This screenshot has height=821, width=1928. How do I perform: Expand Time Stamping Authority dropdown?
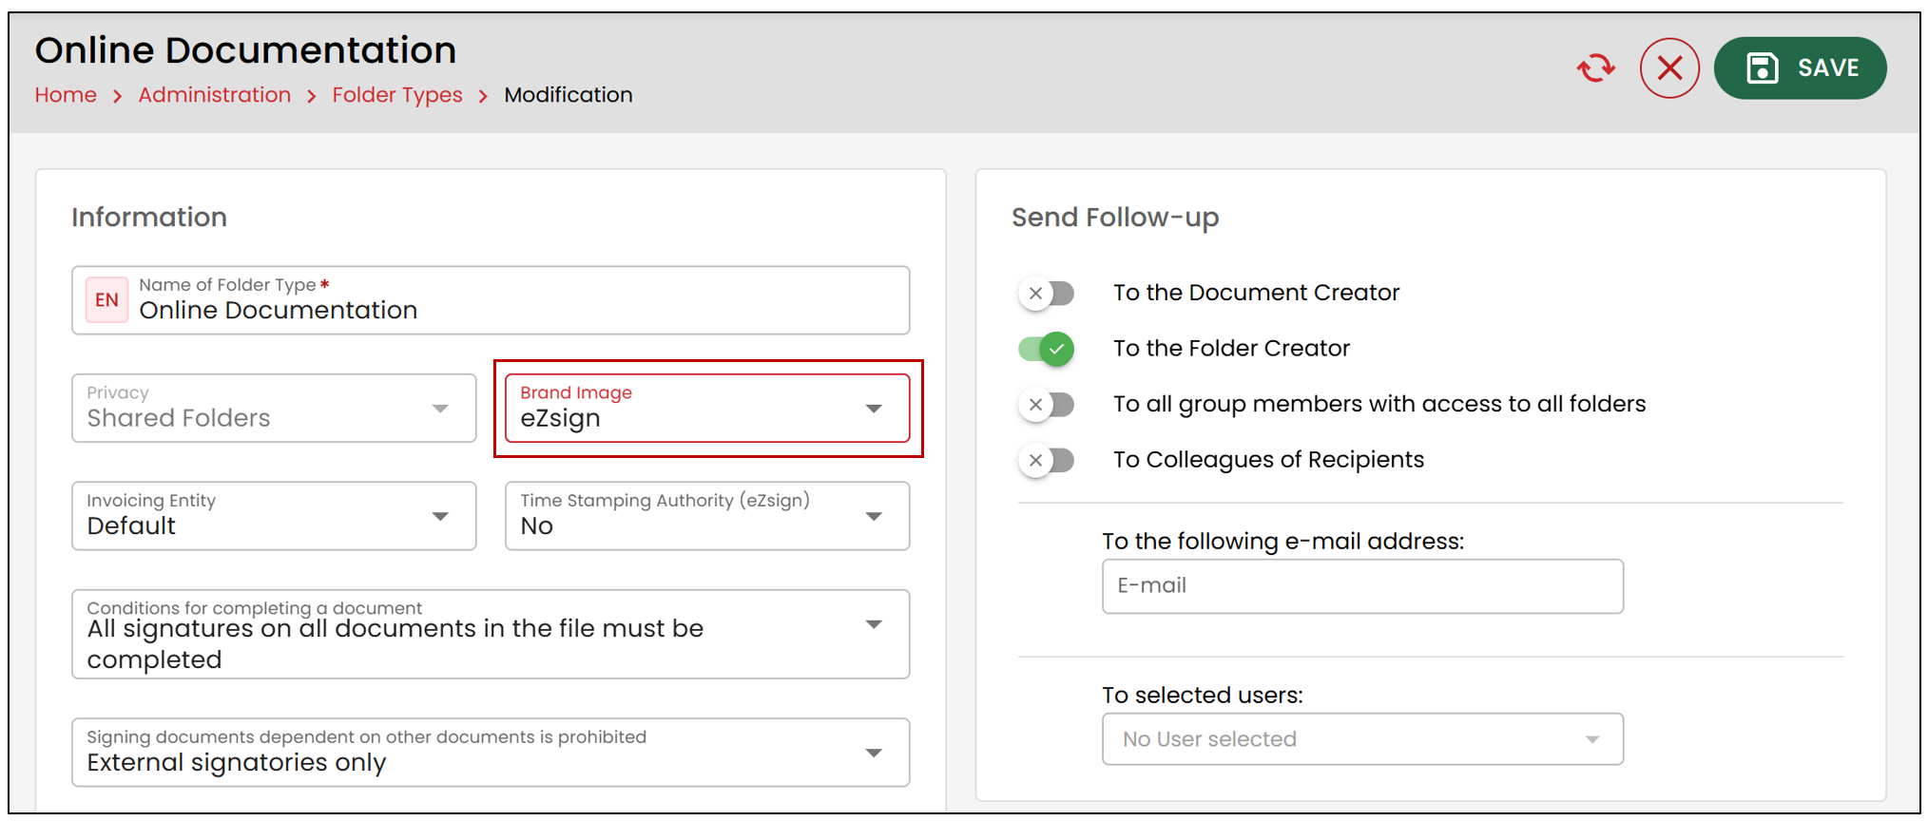[x=707, y=516]
